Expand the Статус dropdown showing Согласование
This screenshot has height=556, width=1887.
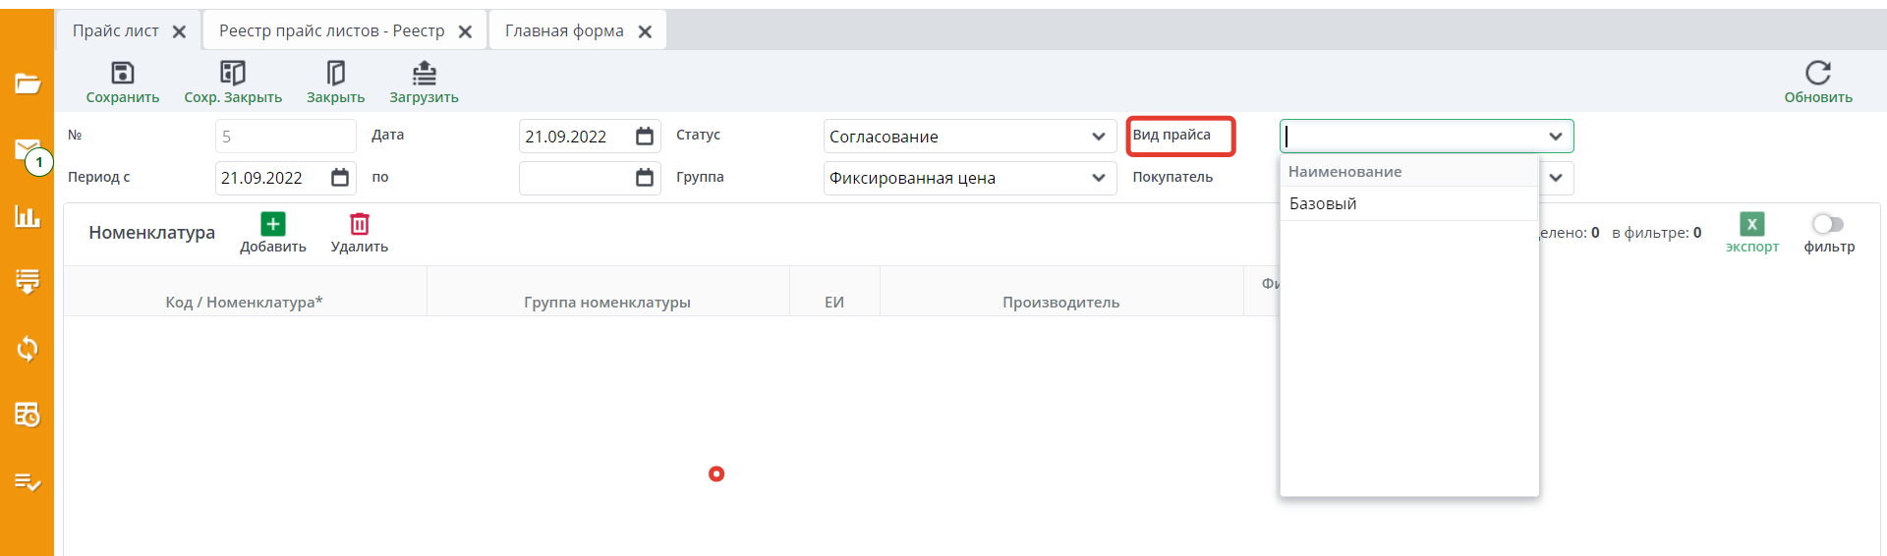[x=1098, y=137]
